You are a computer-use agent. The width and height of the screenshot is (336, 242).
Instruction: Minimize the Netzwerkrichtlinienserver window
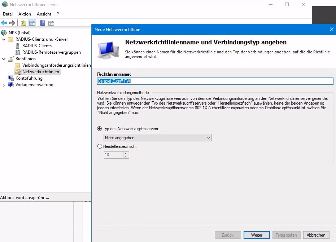pyautogui.click(x=271, y=4)
